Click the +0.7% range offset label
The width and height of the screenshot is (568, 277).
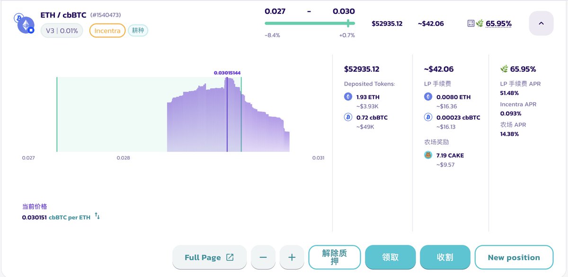pos(347,35)
